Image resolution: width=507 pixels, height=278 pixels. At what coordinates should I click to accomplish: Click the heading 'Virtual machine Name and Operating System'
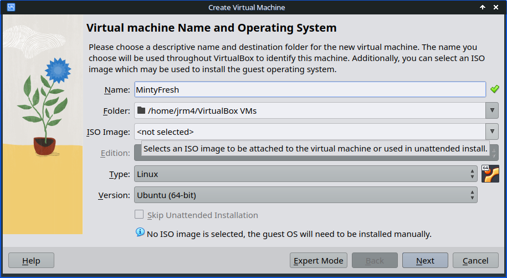(x=212, y=28)
